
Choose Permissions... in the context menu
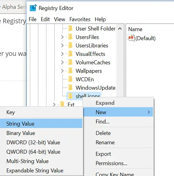118,163
